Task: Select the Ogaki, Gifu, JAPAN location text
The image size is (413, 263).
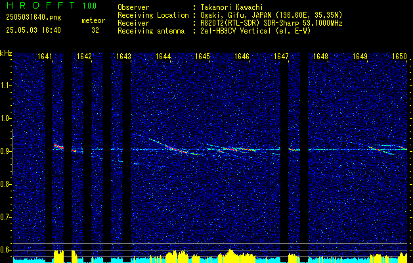Action: [271, 15]
